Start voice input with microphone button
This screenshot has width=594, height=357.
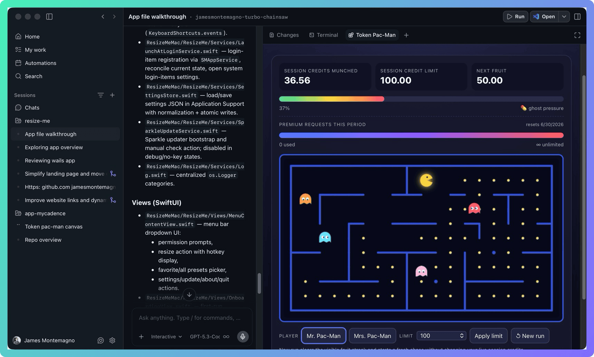(x=243, y=337)
